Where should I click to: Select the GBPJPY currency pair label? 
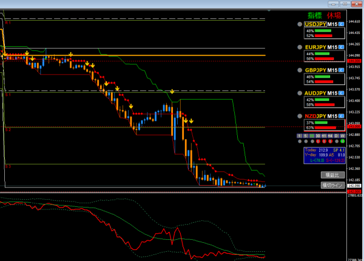click(x=315, y=70)
